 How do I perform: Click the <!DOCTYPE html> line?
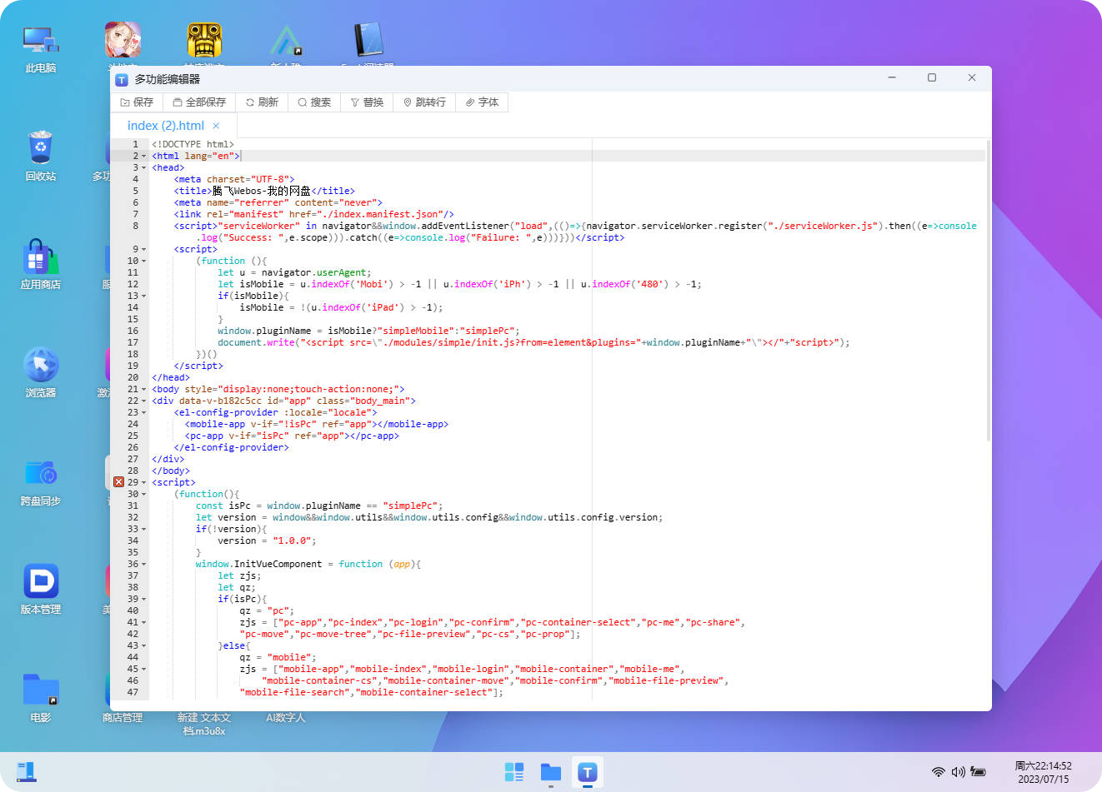tap(193, 144)
